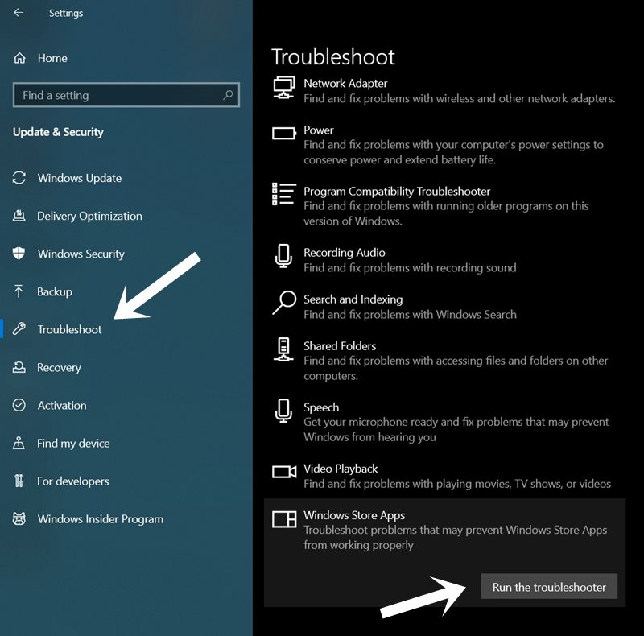Select the Windows Store Apps title
The height and width of the screenshot is (636, 644).
click(354, 514)
